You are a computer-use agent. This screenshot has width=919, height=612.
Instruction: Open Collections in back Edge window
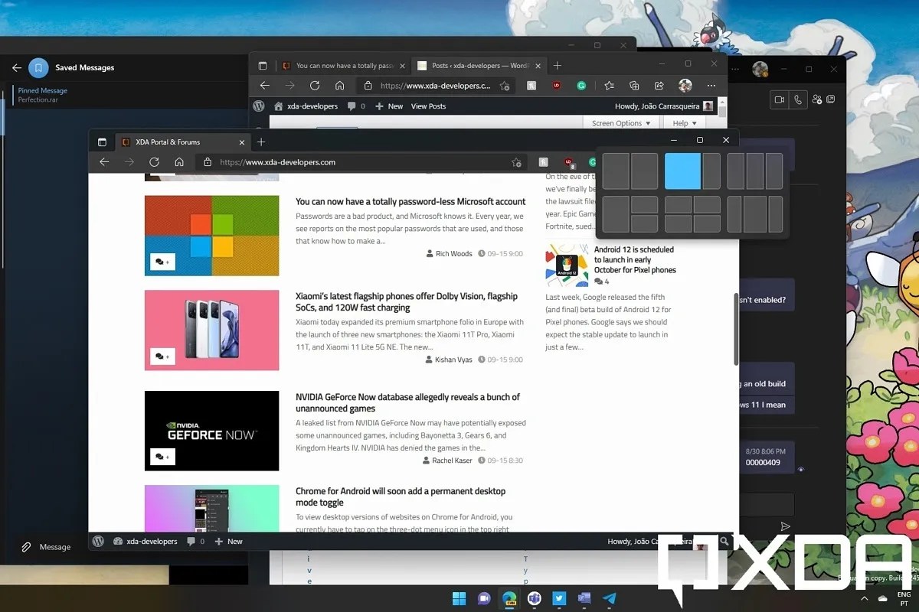tap(634, 86)
